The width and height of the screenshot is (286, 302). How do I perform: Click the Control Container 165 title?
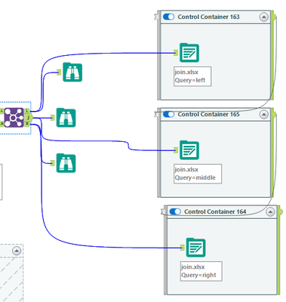pyautogui.click(x=208, y=114)
